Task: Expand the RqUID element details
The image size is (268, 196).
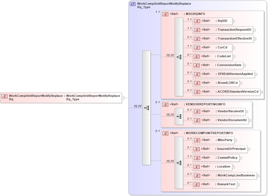Action: click(234, 21)
